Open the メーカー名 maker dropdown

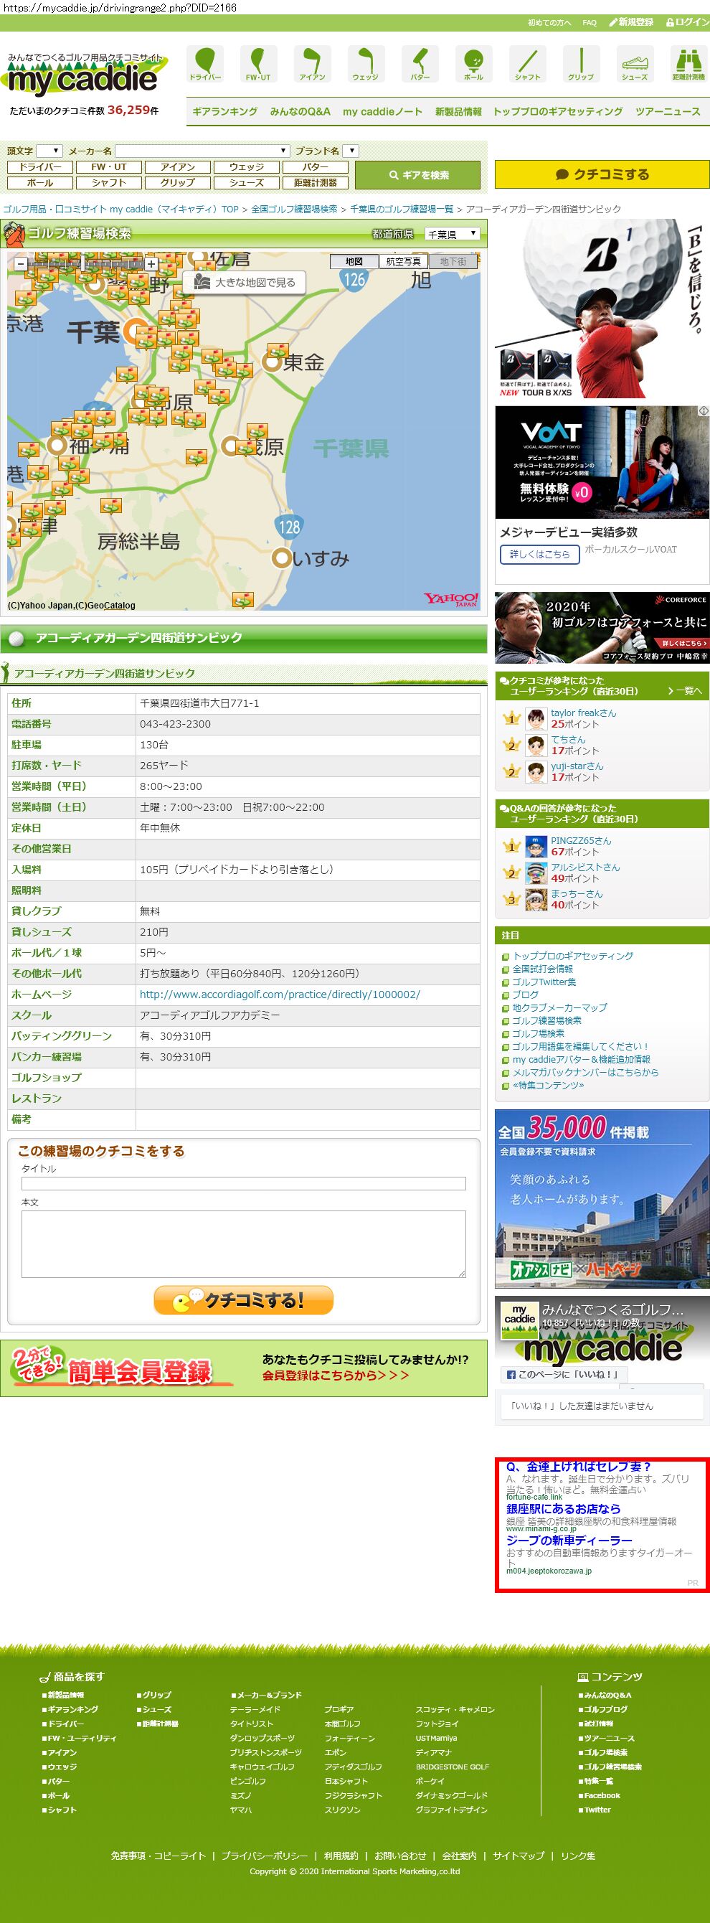click(x=202, y=151)
